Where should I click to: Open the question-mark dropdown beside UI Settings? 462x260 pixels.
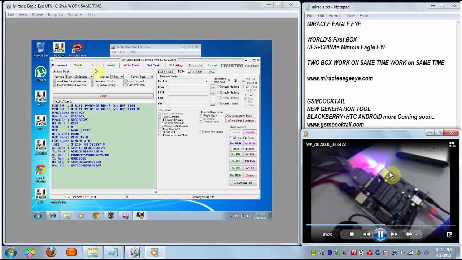[x=195, y=65]
